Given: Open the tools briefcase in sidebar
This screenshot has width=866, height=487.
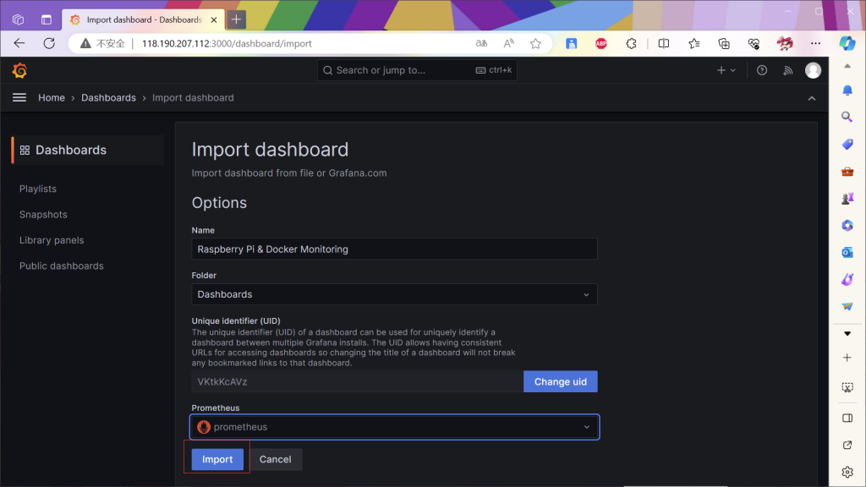Looking at the screenshot, I should pyautogui.click(x=847, y=171).
